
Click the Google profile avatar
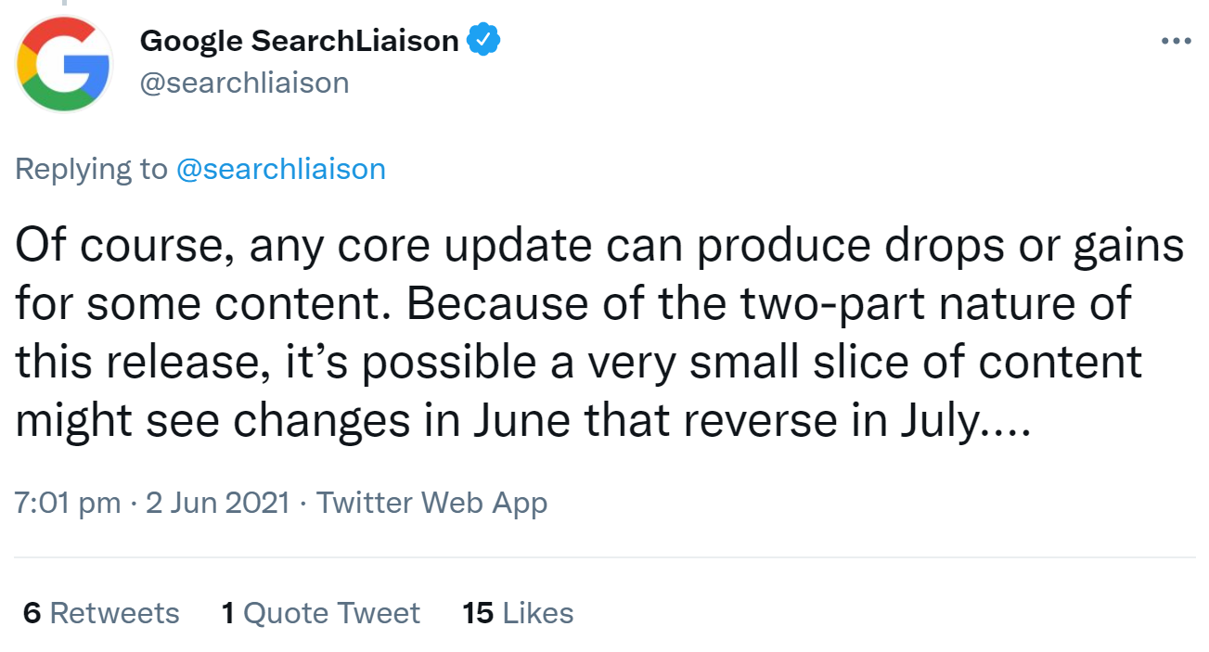click(63, 63)
